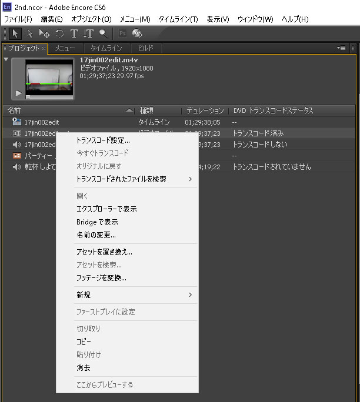
Task: Expand the 新規 submenu
Action: tap(190, 295)
